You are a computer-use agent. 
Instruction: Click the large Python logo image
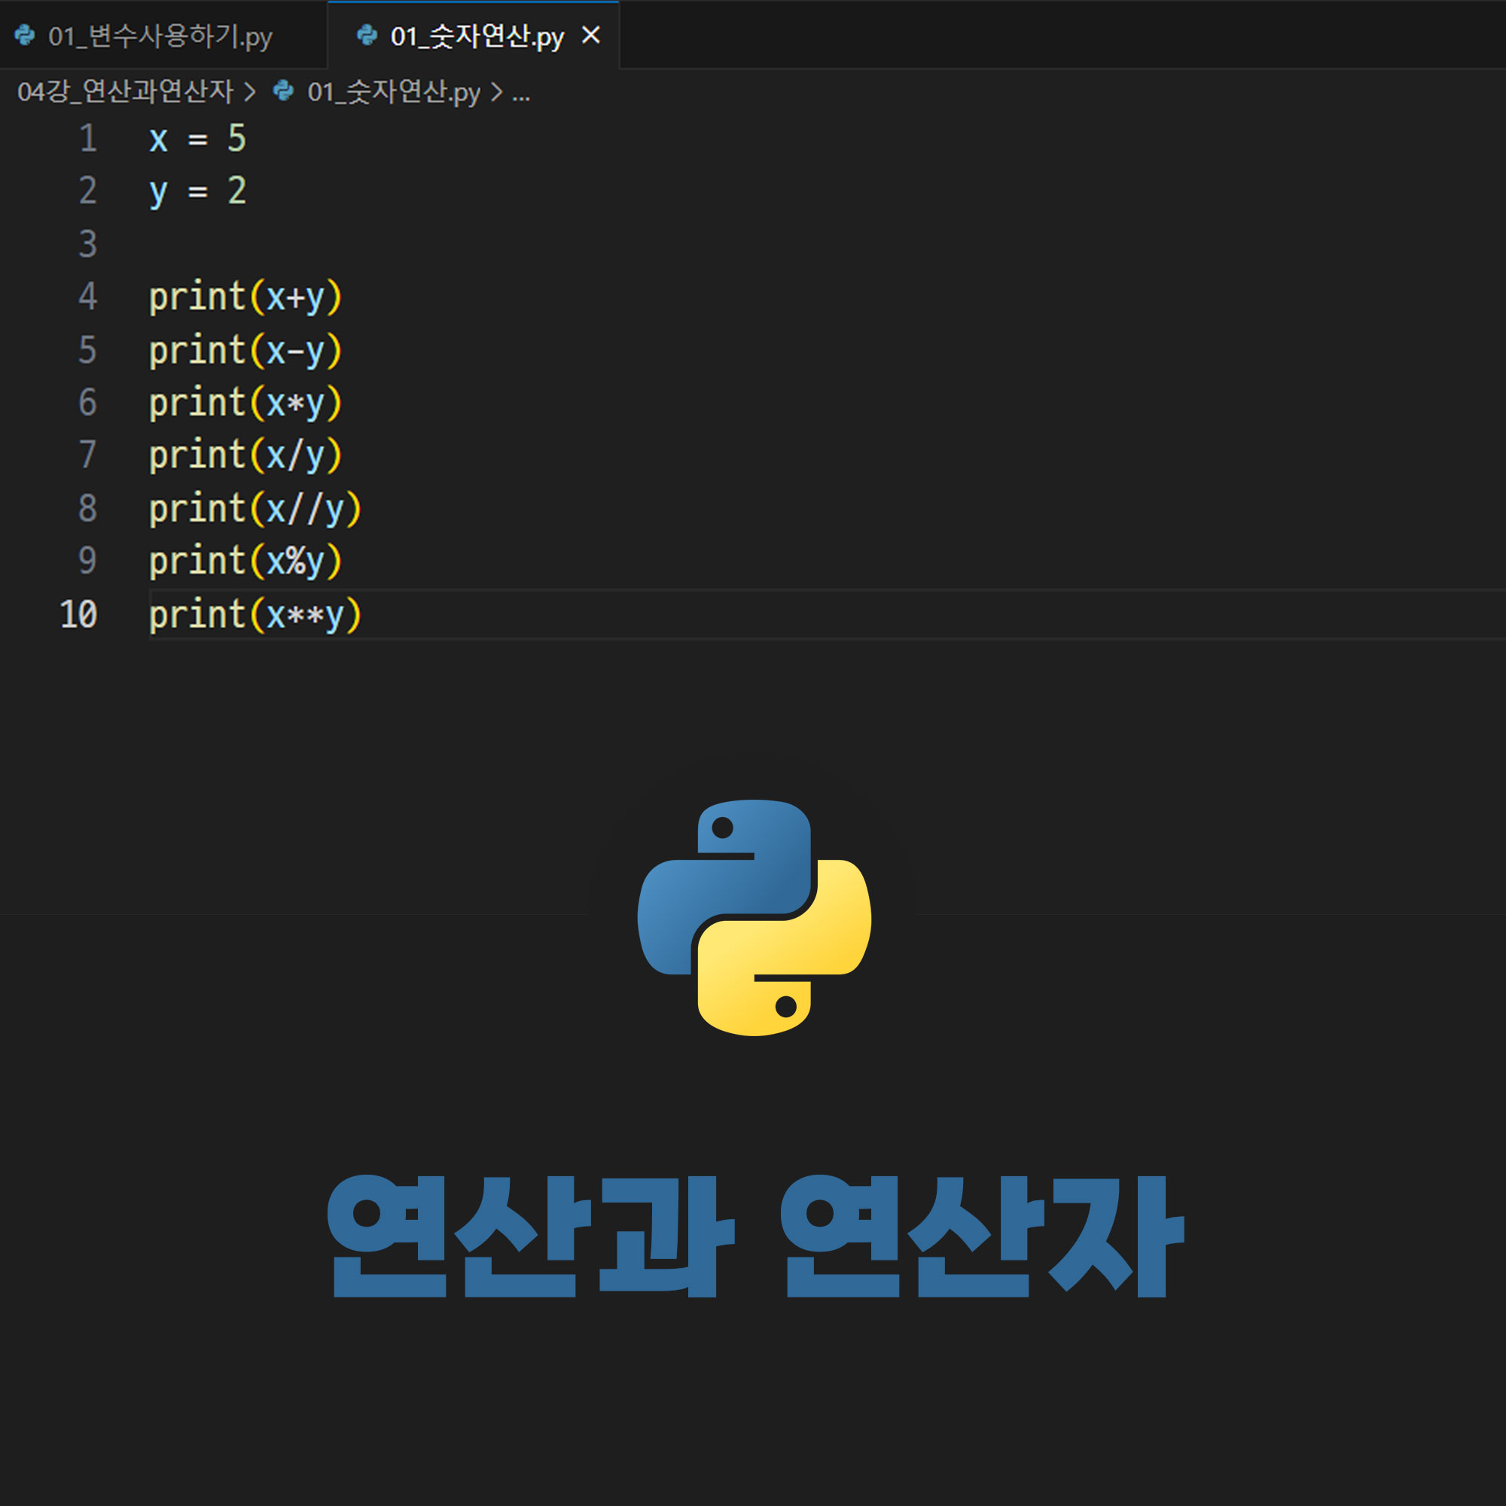pyautogui.click(x=754, y=917)
